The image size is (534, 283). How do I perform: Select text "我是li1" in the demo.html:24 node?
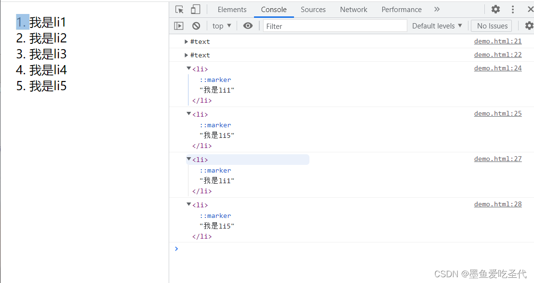click(x=217, y=90)
